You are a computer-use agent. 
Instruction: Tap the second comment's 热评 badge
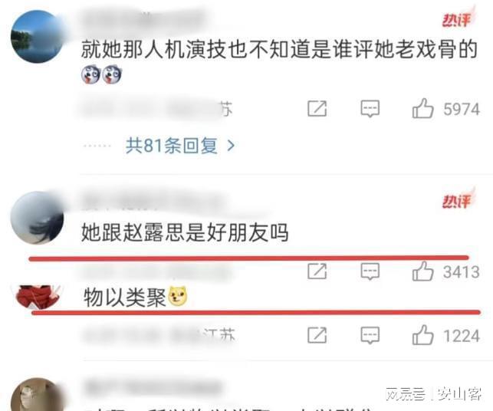click(x=458, y=200)
